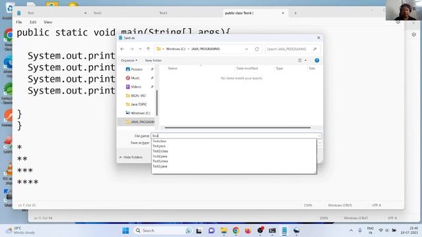
Task: Close the Save as dialog
Action: click(318, 38)
